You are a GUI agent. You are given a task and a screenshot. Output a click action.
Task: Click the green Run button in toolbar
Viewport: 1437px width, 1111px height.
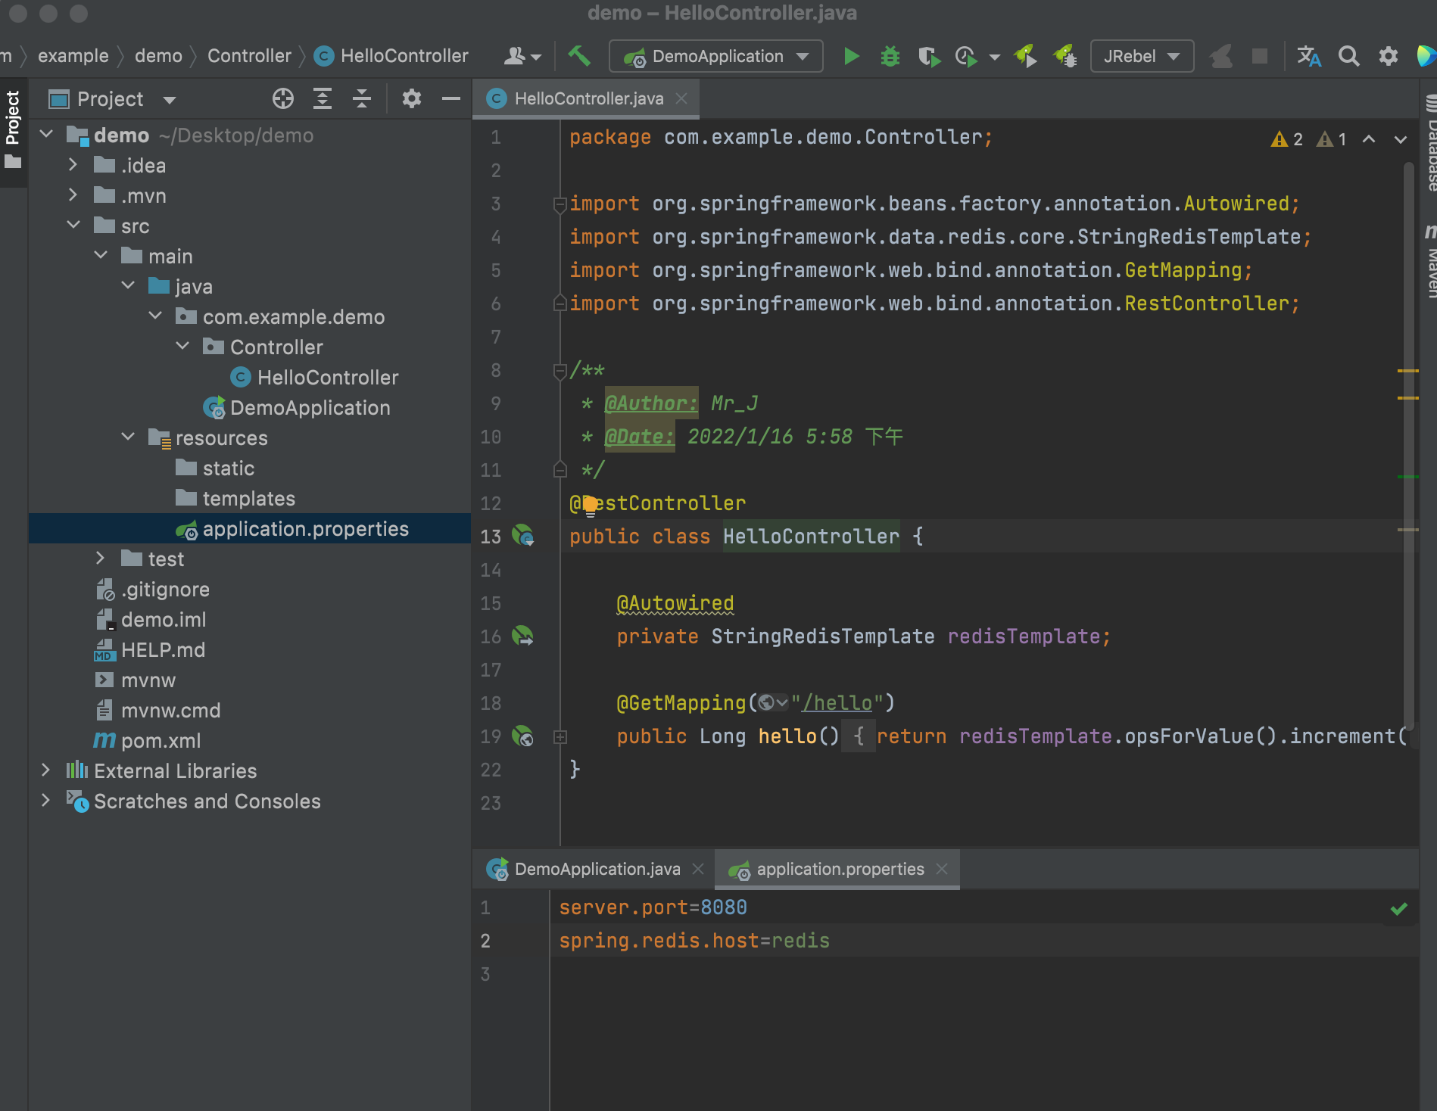tap(851, 57)
